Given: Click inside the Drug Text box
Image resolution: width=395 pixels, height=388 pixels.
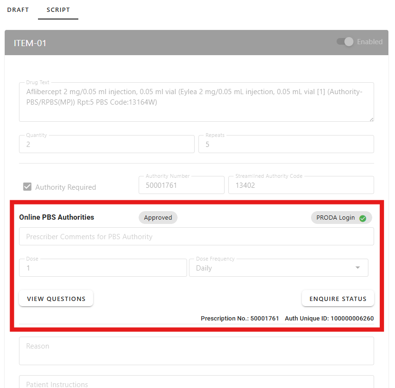Looking at the screenshot, I should pos(196,102).
